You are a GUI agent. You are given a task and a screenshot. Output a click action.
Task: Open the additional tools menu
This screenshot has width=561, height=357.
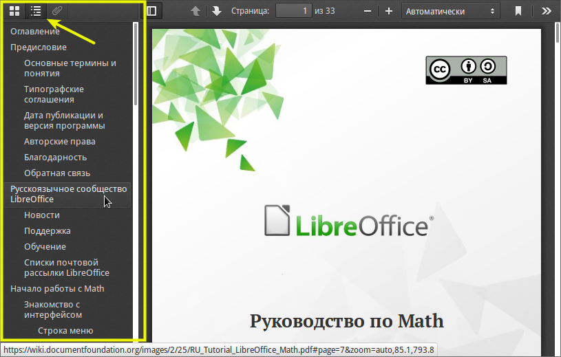[547, 11]
